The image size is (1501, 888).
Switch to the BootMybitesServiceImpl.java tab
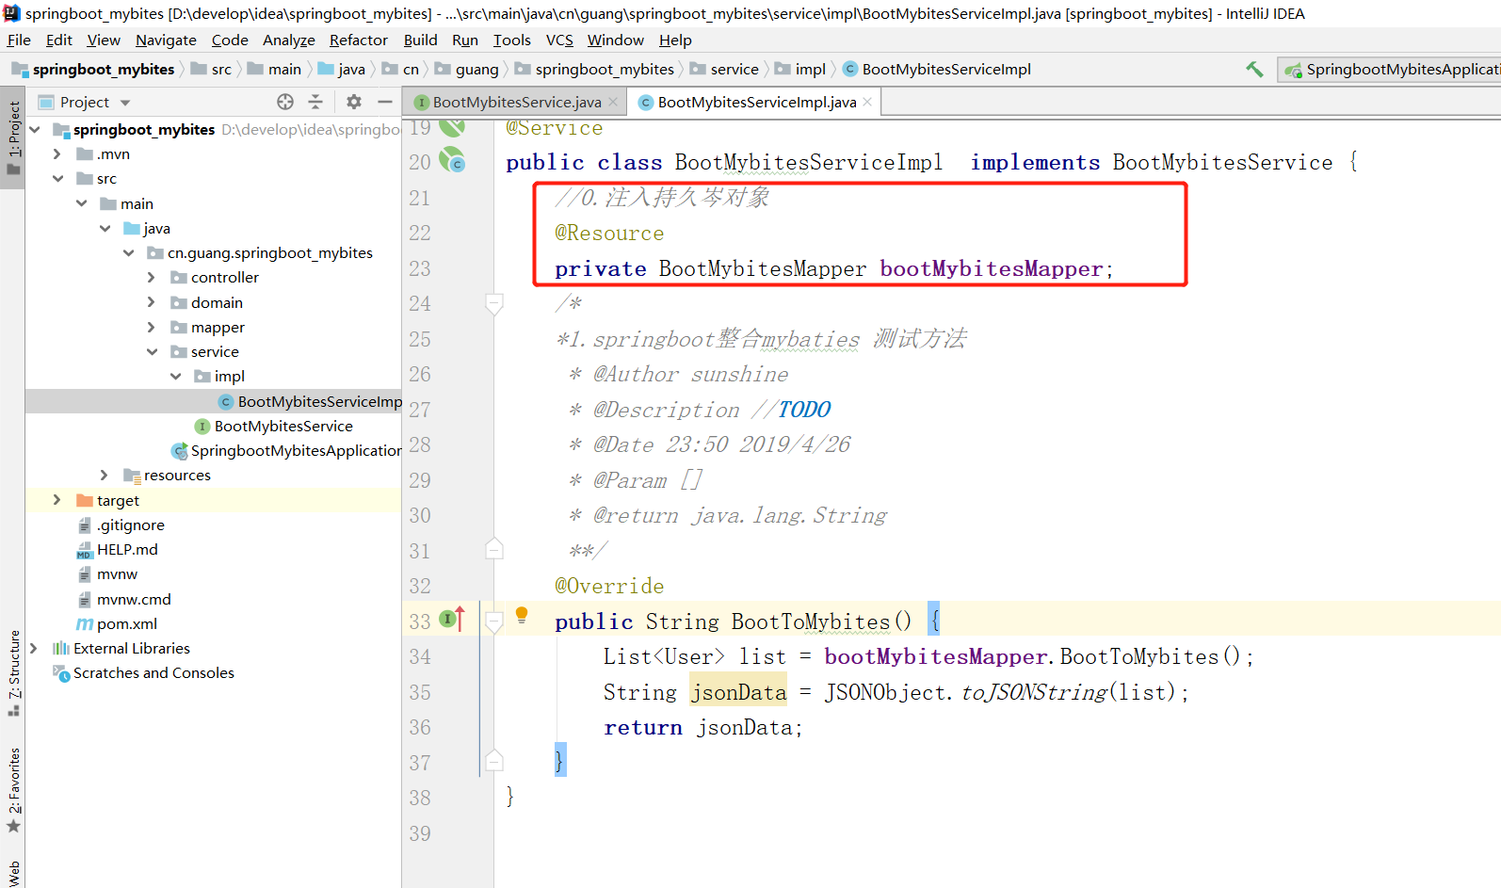click(x=755, y=102)
